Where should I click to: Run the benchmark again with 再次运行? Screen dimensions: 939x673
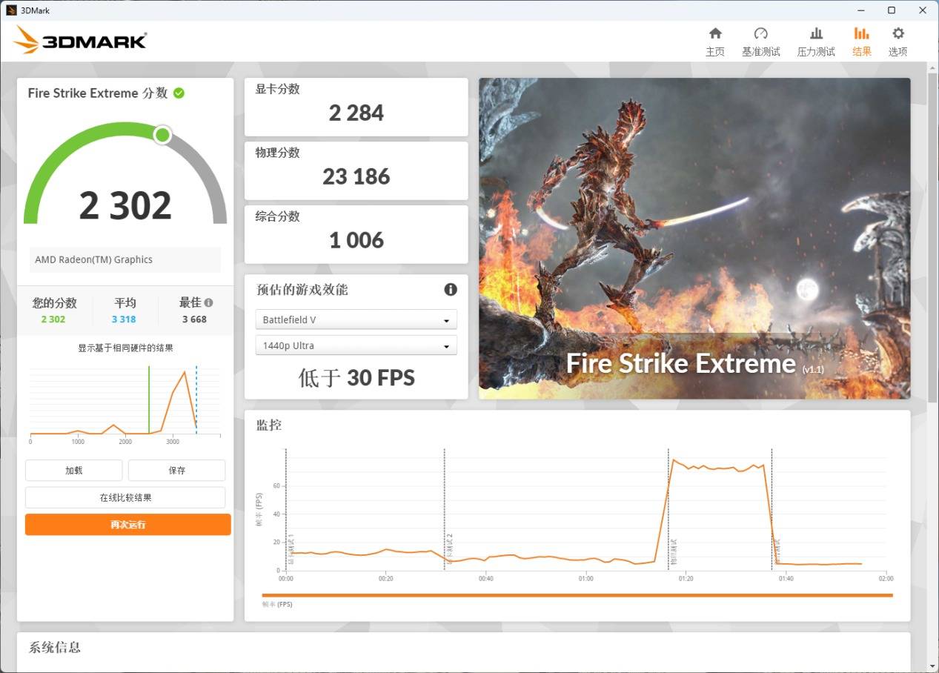point(127,525)
